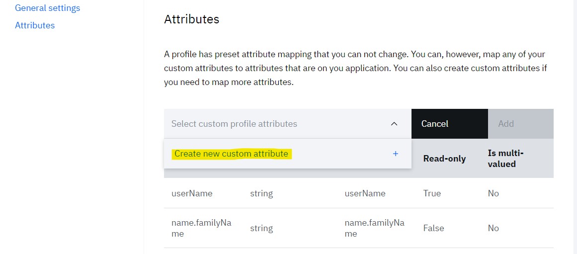Click the greyed-out Add button

506,124
